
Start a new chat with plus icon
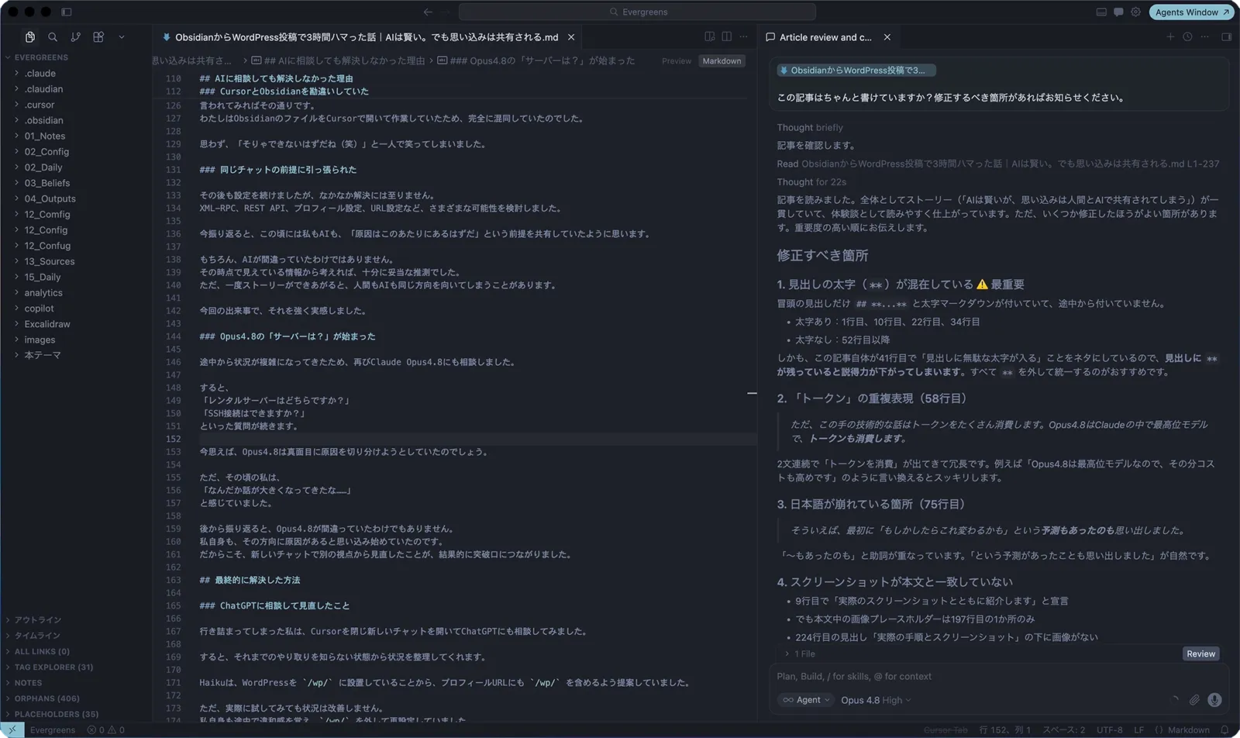[1170, 36]
